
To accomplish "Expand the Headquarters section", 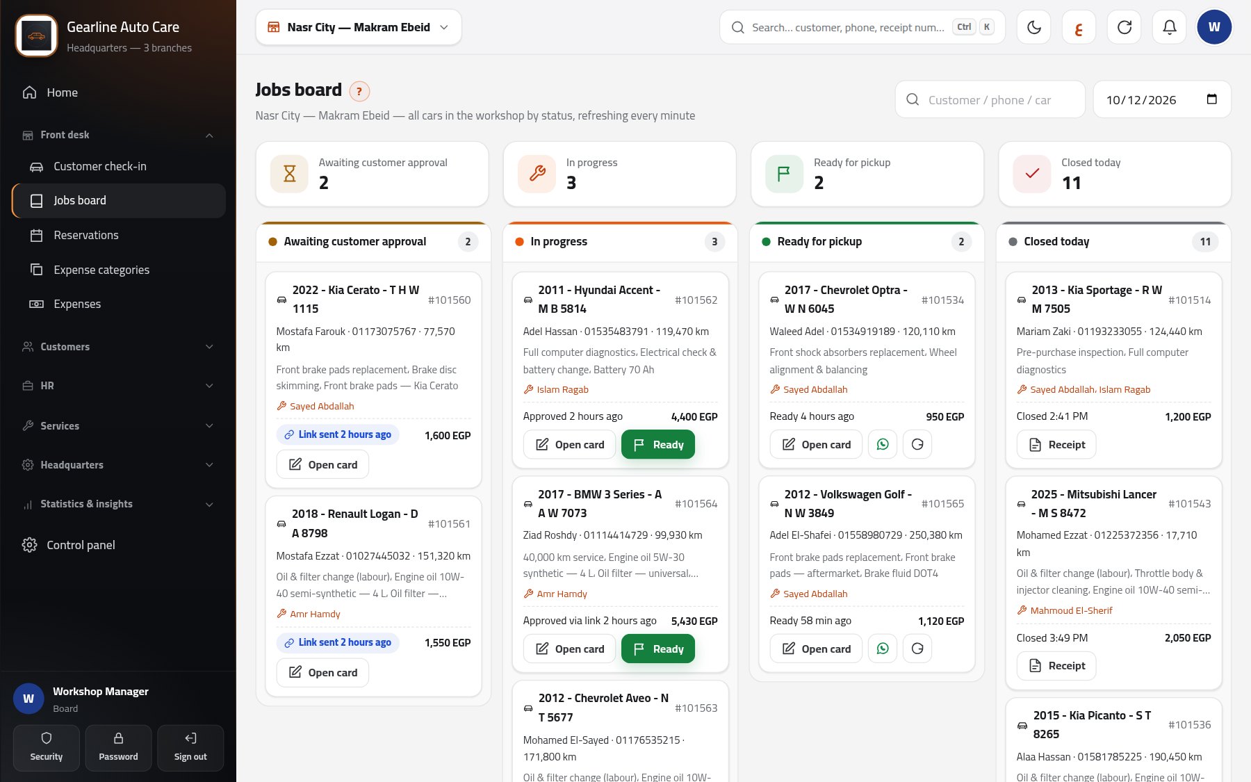I will click(118, 465).
